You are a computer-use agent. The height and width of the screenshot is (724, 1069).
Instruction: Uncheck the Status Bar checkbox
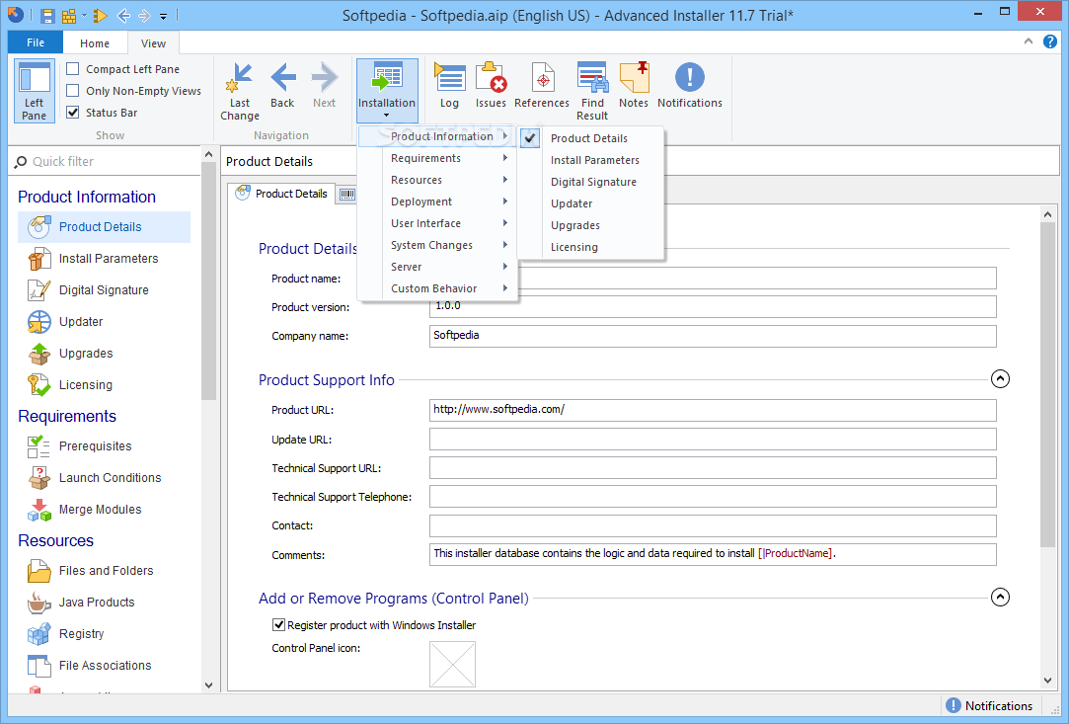point(73,113)
